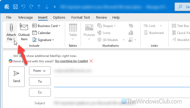Expand the Link dropdown arrow

161,26
